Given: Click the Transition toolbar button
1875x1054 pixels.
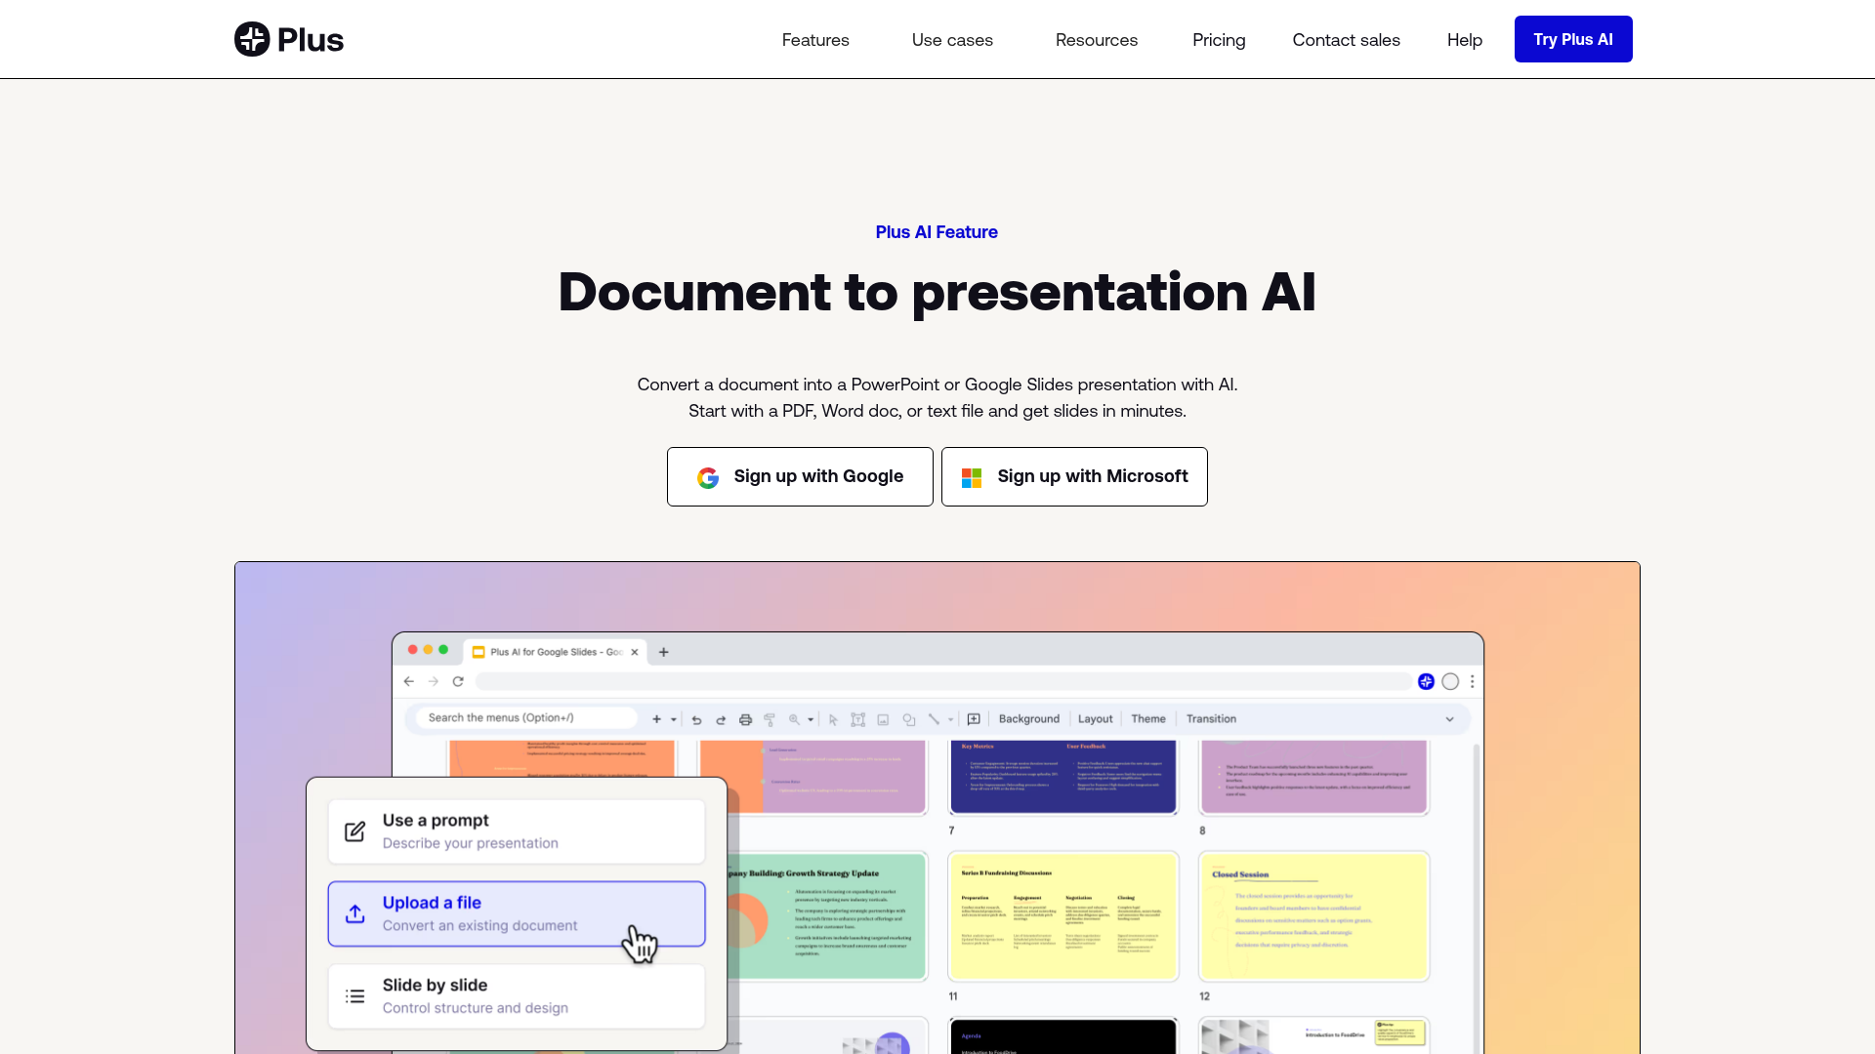Looking at the screenshot, I should [1211, 719].
